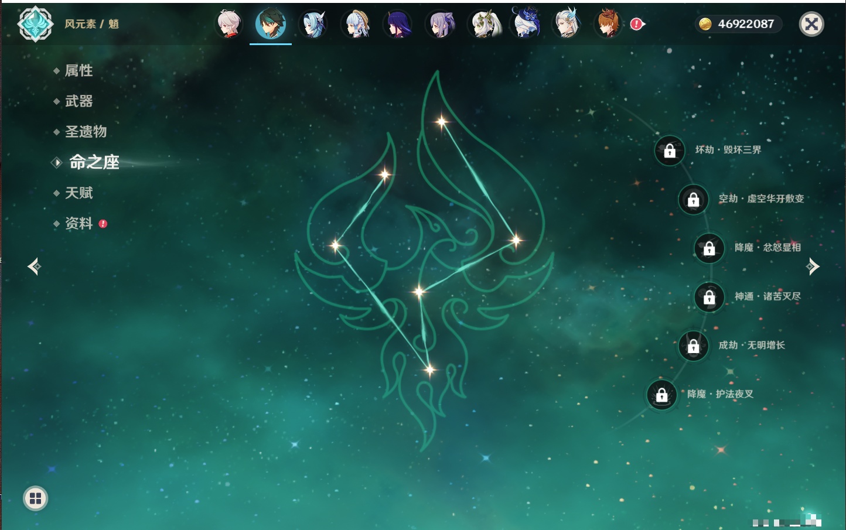
Task: Select the white-haired character in red avatar
Action: click(229, 24)
